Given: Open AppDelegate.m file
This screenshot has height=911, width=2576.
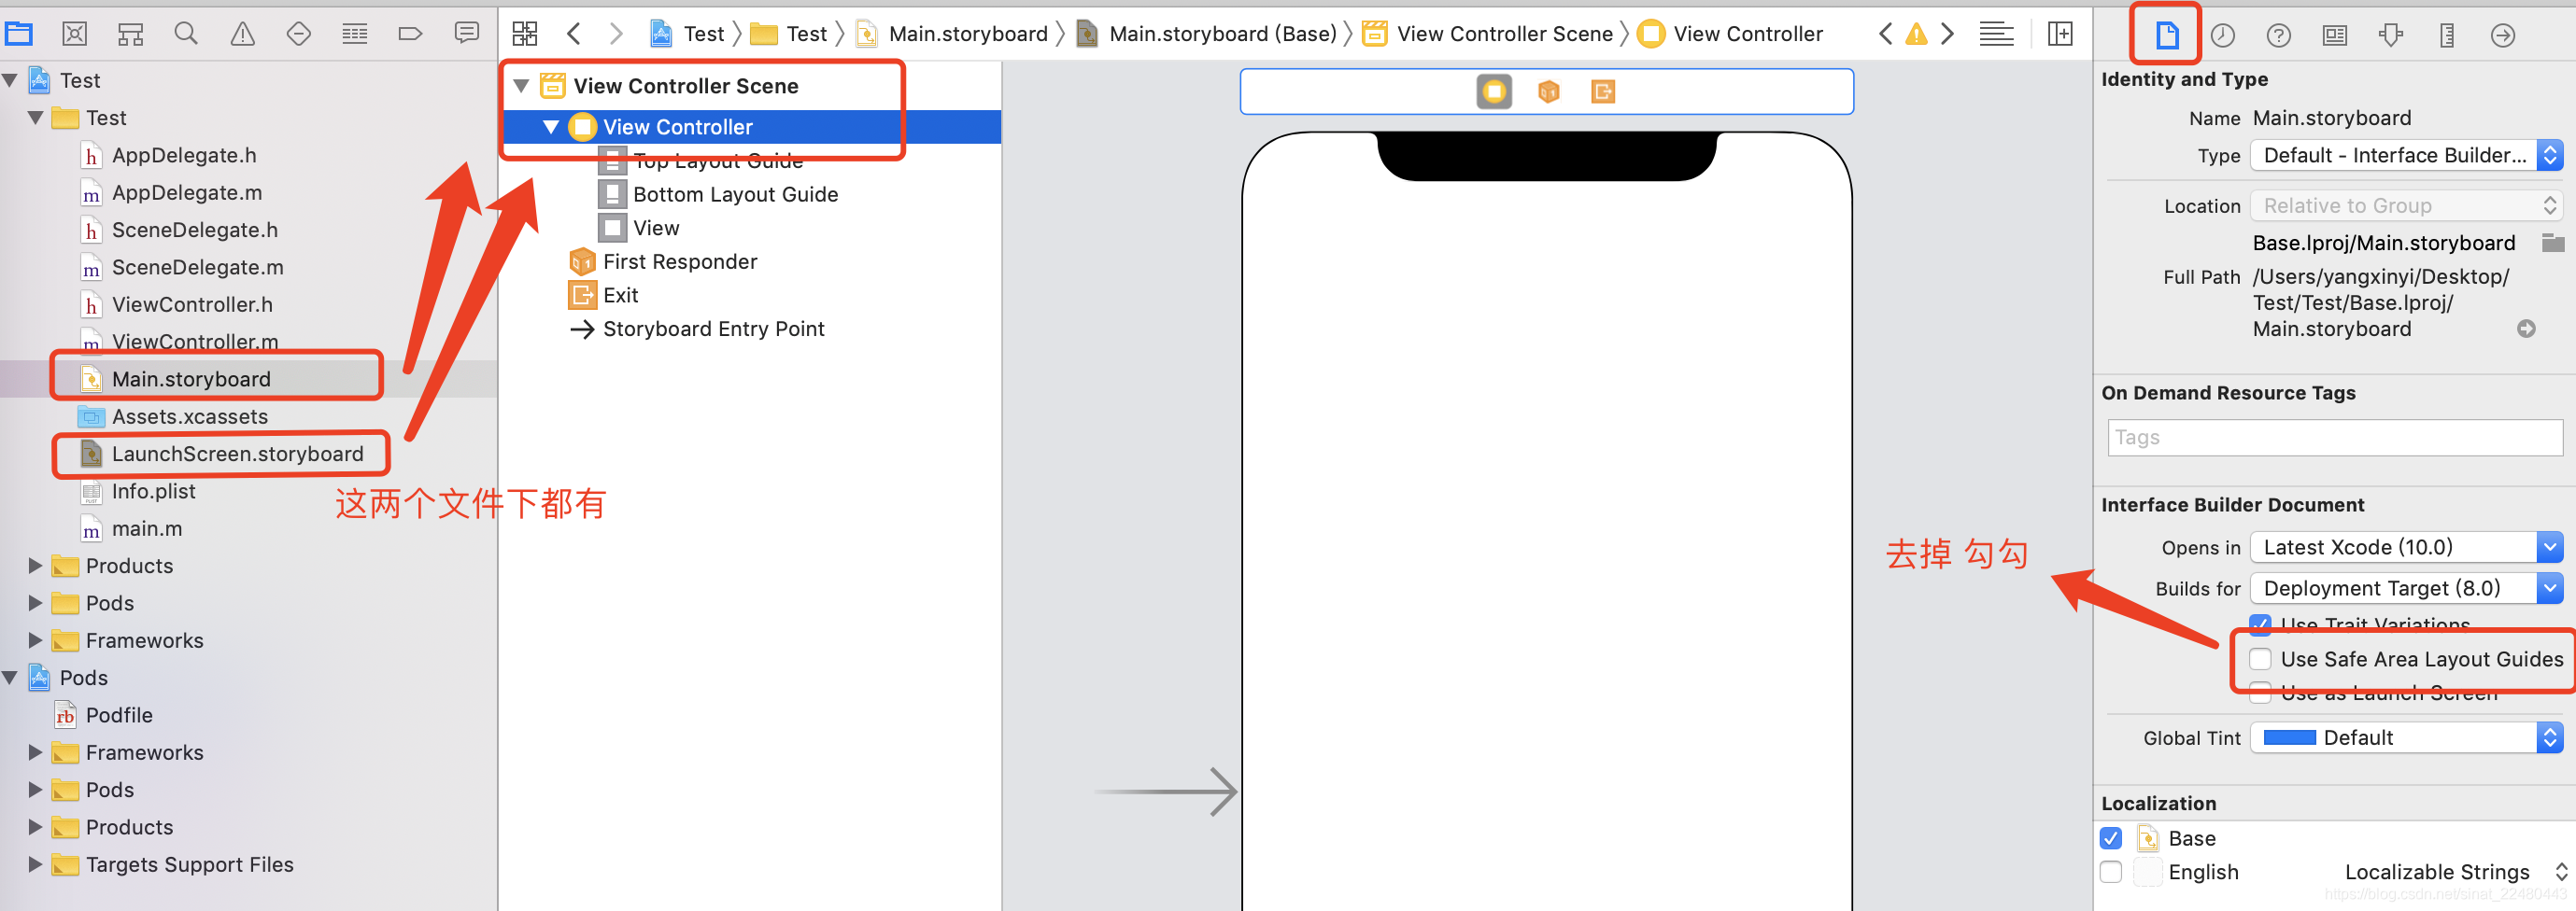Looking at the screenshot, I should 187,191.
